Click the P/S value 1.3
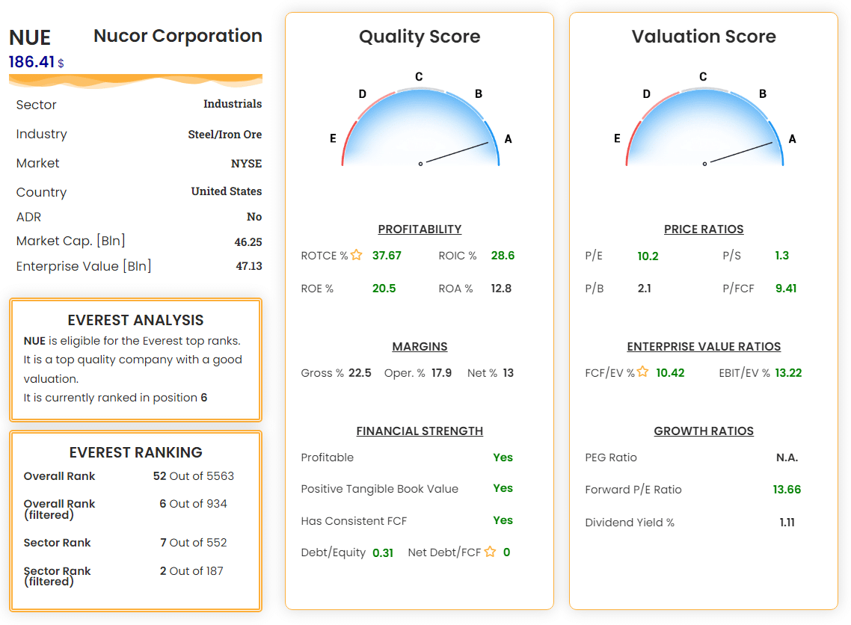 point(781,256)
